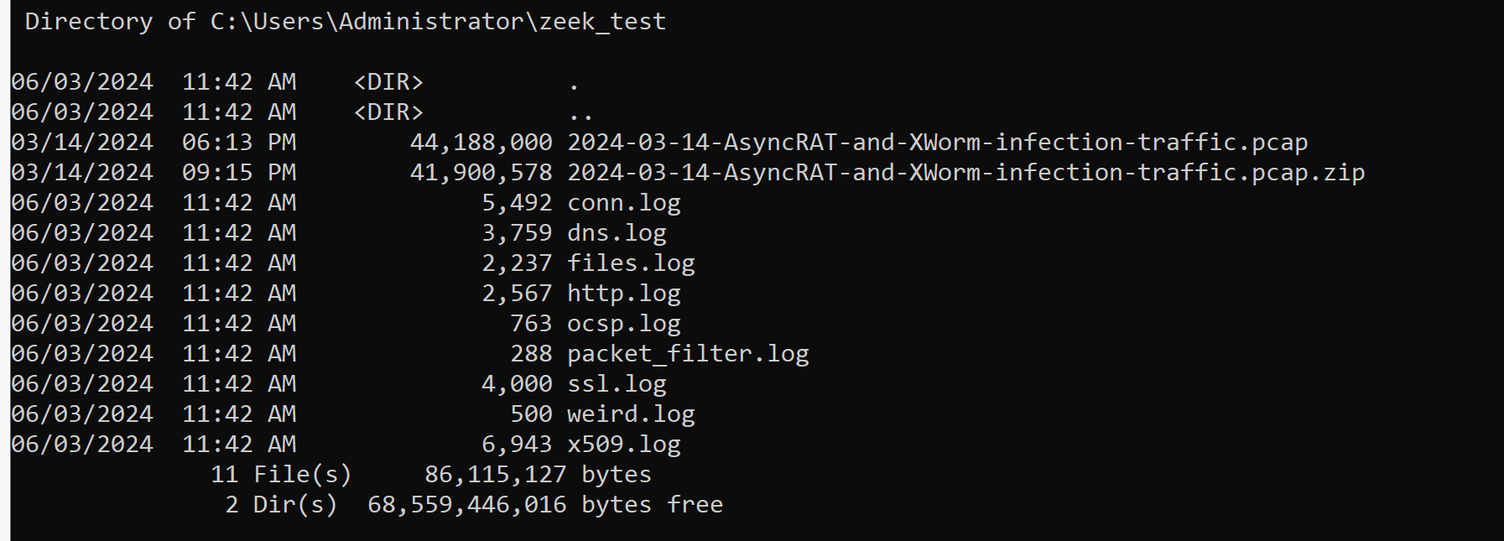
Task: Click the 03/14/2024 06:13 PM timestamp
Action: click(x=154, y=143)
